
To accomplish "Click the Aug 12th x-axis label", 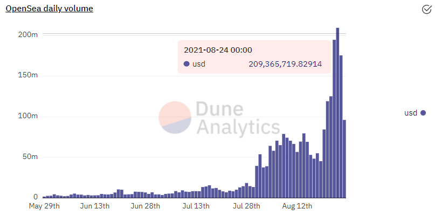I will (297, 206).
